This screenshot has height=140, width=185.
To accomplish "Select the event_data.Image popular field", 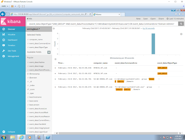I will [x=36, y=66].
